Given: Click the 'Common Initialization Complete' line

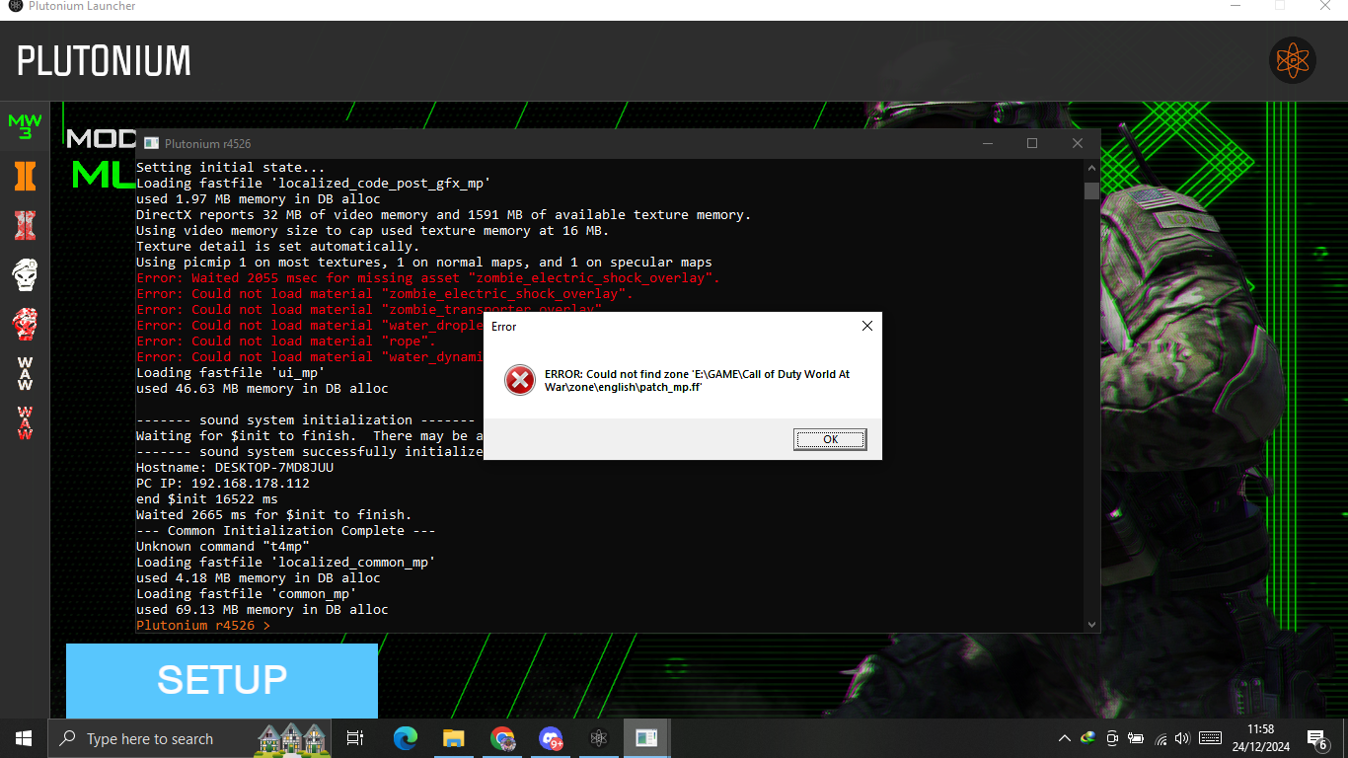Looking at the screenshot, I should click(286, 530).
